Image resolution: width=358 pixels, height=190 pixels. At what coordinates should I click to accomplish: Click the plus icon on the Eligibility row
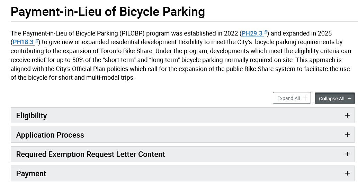coord(347,116)
